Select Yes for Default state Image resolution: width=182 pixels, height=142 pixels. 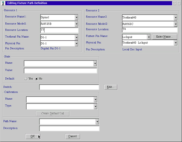coord(26,79)
